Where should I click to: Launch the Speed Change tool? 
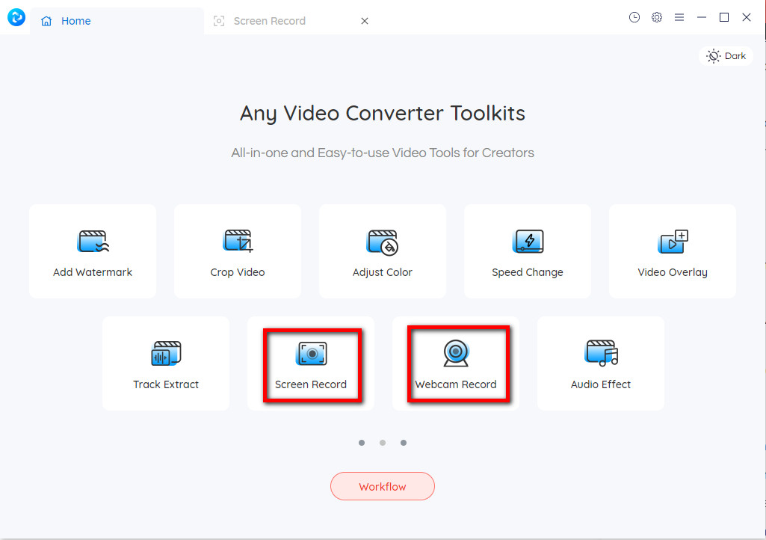point(527,251)
